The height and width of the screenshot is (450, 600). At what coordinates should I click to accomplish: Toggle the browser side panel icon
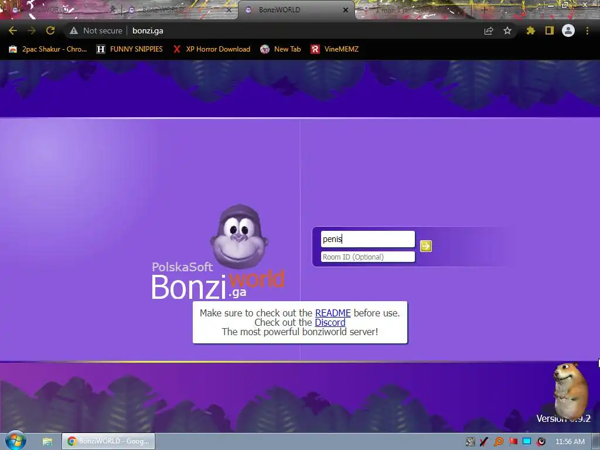[x=550, y=30]
